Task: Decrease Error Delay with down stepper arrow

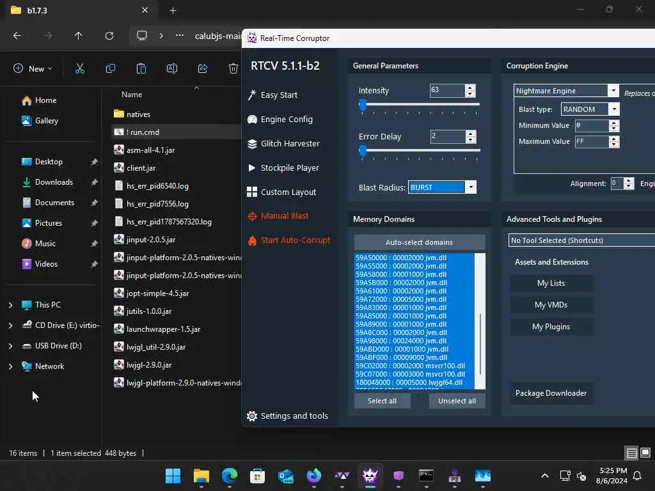Action: [471, 140]
